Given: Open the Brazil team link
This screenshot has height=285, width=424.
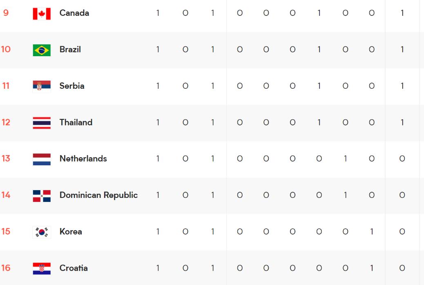Looking at the screenshot, I should coord(70,49).
